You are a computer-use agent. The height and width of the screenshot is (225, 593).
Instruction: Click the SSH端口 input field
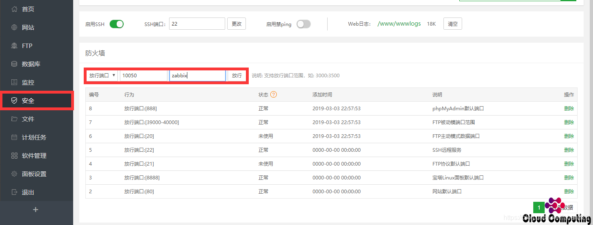point(197,24)
